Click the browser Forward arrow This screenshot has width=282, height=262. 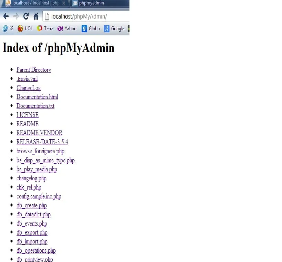(16, 16)
